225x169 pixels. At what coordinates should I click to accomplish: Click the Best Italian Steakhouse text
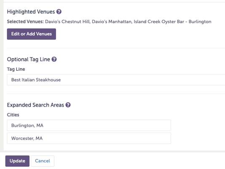click(36, 80)
